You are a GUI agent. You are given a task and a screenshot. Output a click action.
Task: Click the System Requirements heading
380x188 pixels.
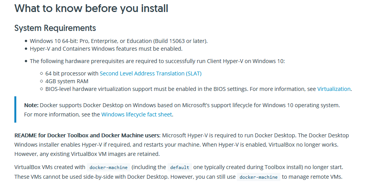click(55, 28)
